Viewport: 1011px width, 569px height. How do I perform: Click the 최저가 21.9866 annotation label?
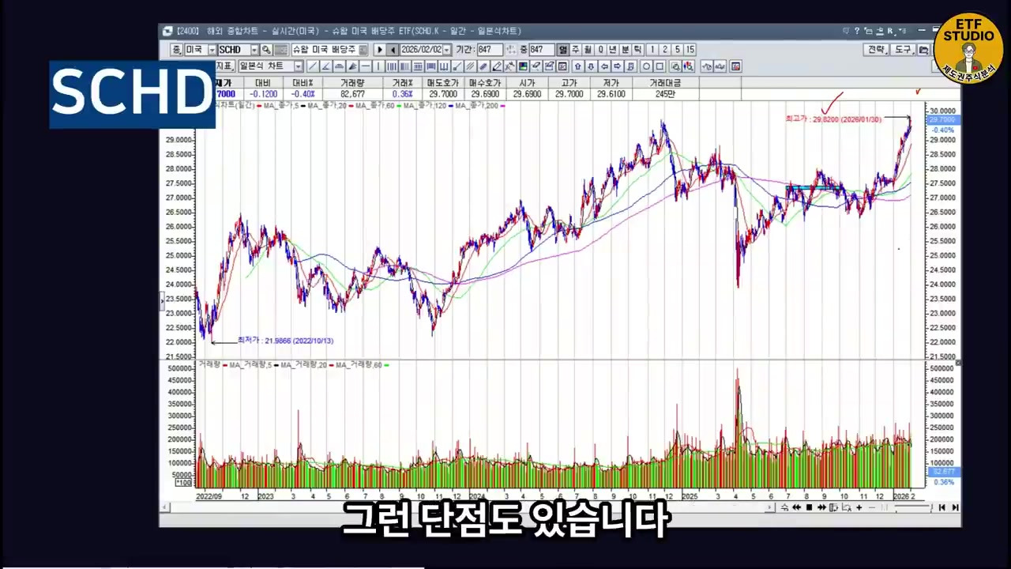point(285,341)
